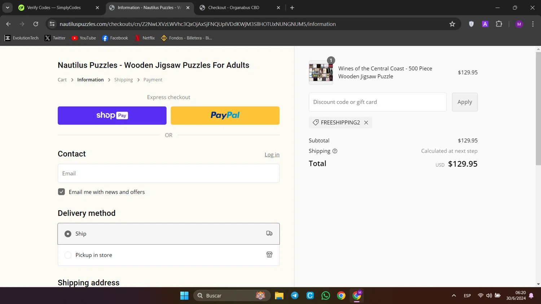Click the store pickup icon
The height and width of the screenshot is (304, 541).
point(269,255)
